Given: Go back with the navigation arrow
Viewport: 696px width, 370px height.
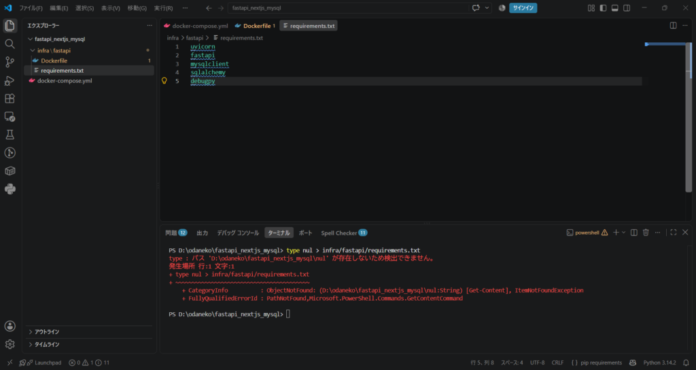Looking at the screenshot, I should pyautogui.click(x=209, y=8).
